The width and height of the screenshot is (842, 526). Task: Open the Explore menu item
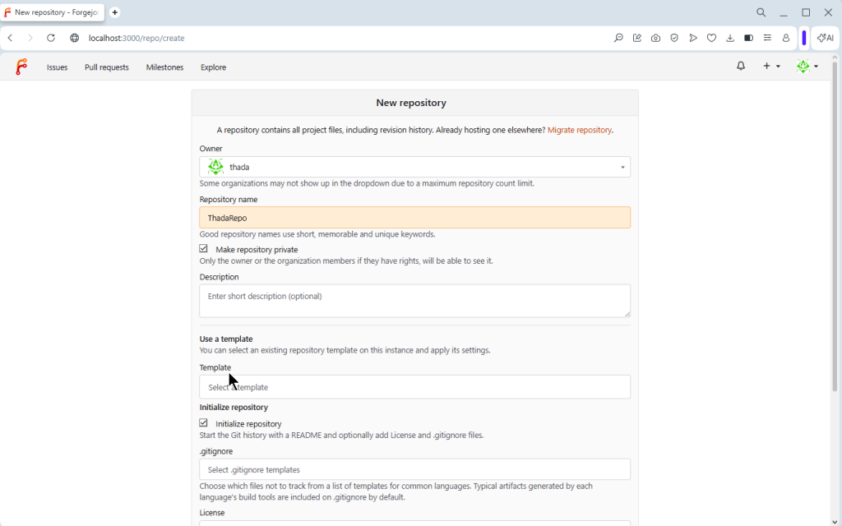(213, 67)
